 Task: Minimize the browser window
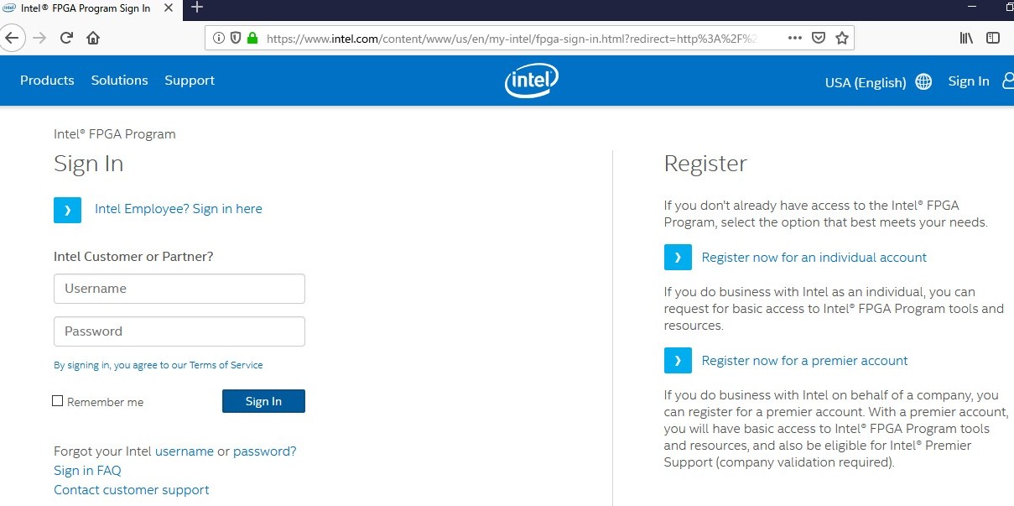973,7
